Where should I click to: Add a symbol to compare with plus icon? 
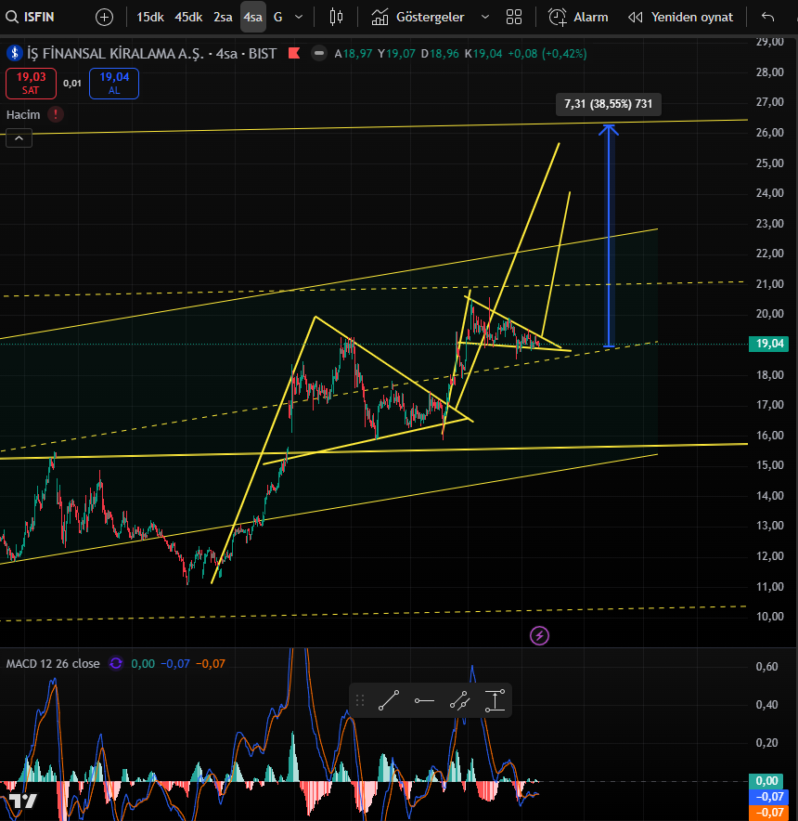(104, 18)
